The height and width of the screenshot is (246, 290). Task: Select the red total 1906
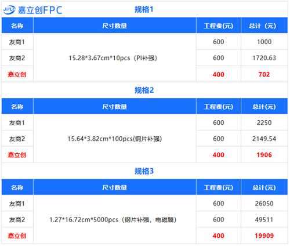pos(264,155)
